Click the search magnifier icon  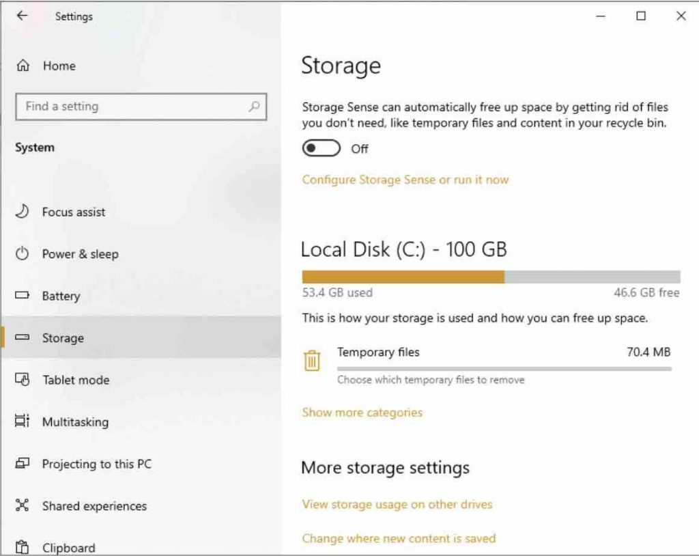tap(253, 107)
